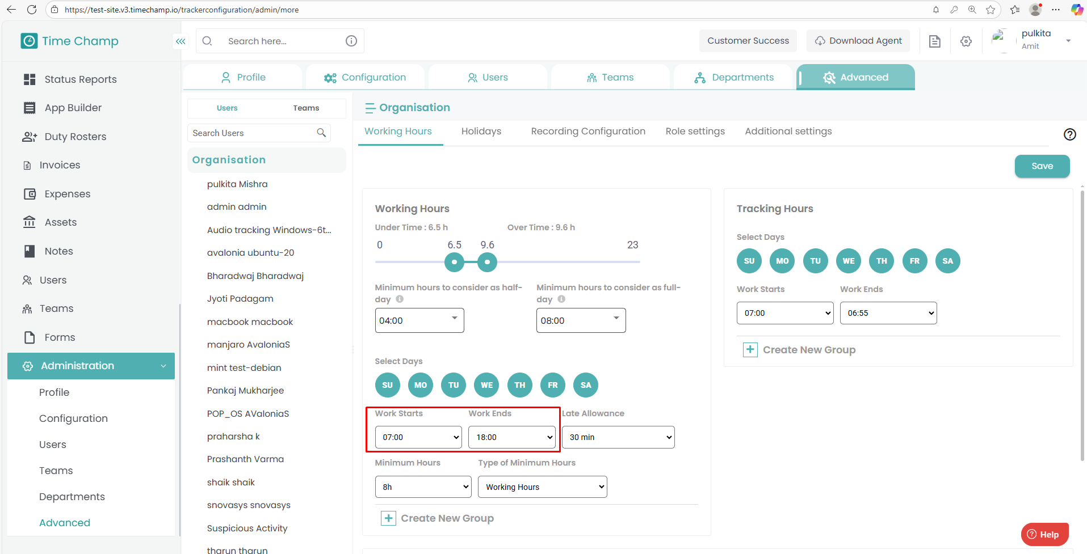The image size is (1087, 554).
Task: Open the Departments tab
Action: pyautogui.click(x=733, y=78)
